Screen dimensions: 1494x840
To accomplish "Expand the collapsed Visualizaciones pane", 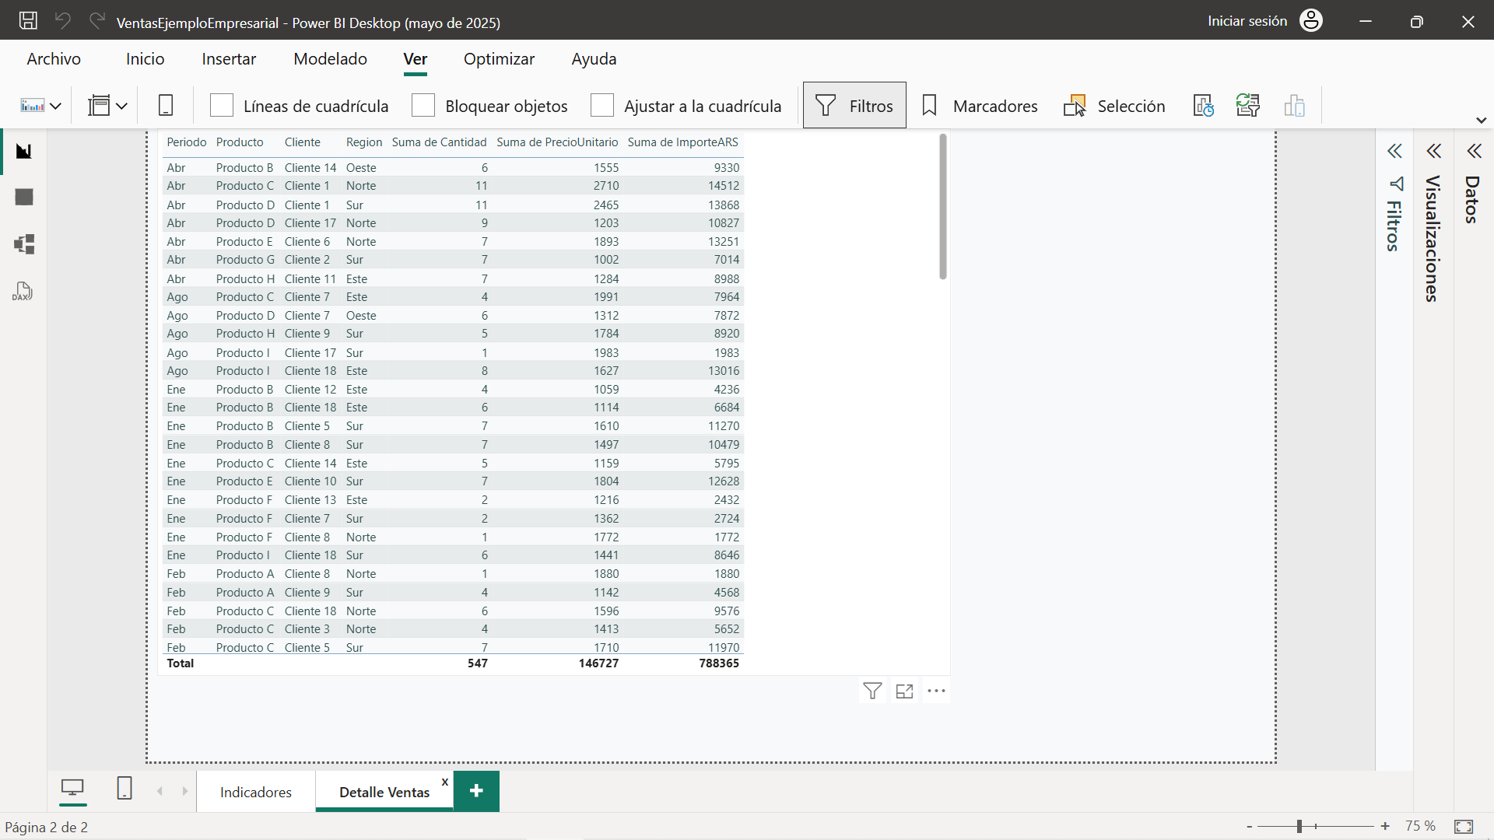I will click(1433, 151).
